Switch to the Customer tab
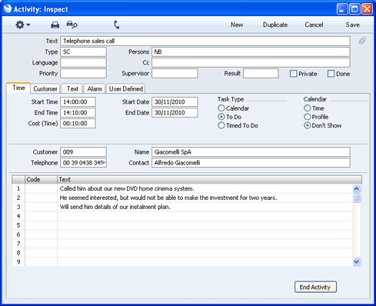376x306 pixels. point(45,88)
